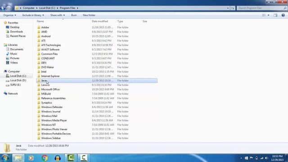Click the Burn button
Viewport: 288px width, 162px height.
[x=74, y=15]
